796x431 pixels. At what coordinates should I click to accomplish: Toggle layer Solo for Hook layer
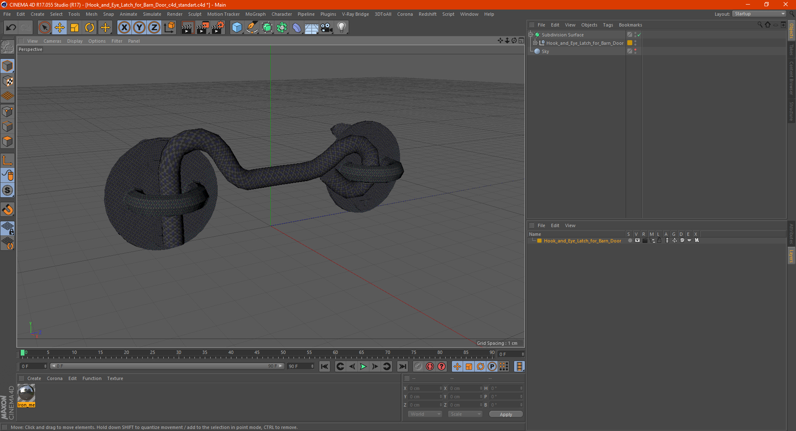pyautogui.click(x=630, y=241)
